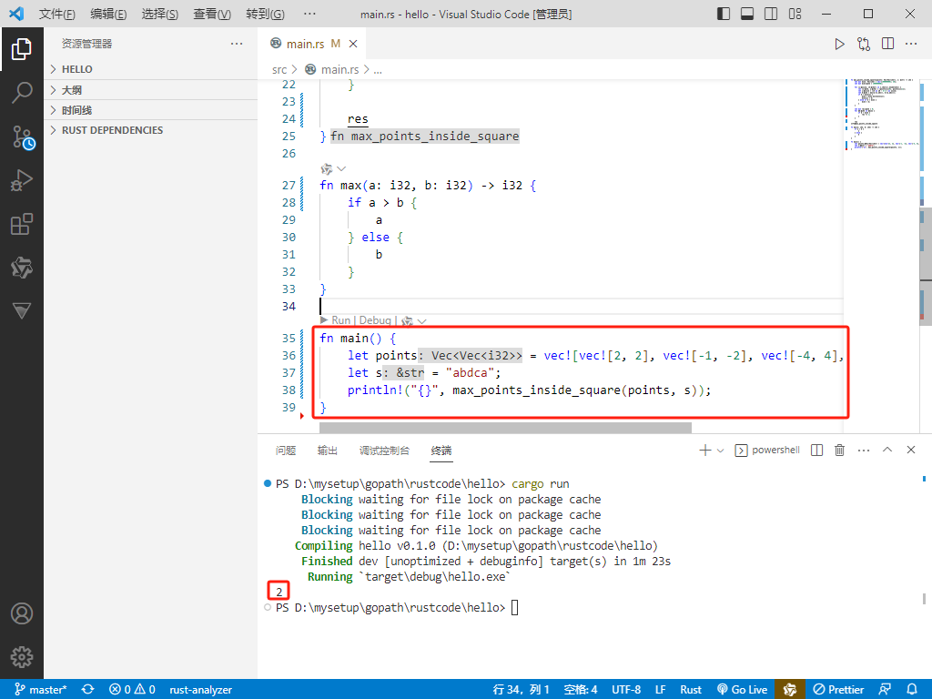Switch to the 问题 problems tab
The width and height of the screenshot is (932, 699).
[286, 451]
